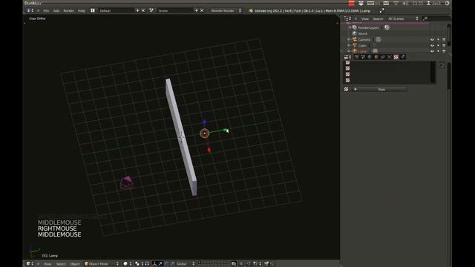Open the texture browse icon beside New

(x=347, y=89)
